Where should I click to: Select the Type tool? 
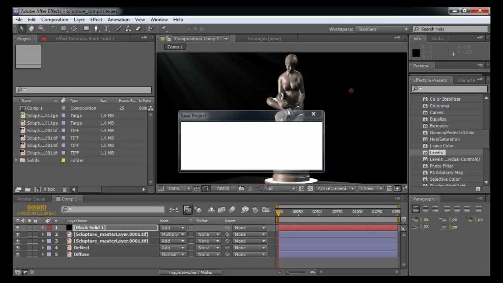pos(106,28)
